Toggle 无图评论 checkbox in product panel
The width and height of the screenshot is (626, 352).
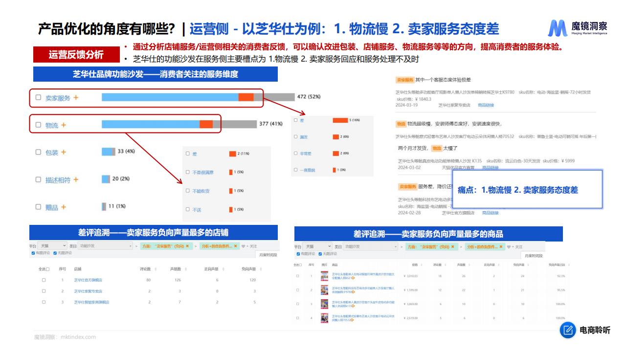tap(320, 254)
